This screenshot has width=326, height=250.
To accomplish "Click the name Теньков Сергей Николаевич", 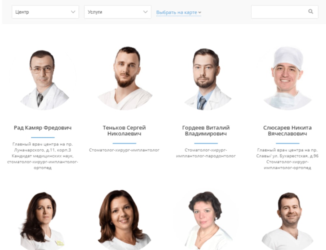I will [124, 131].
